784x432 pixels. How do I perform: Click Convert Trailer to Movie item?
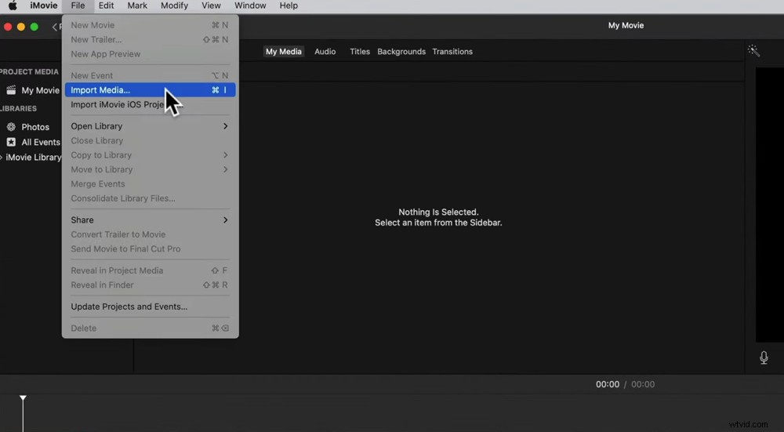[150, 234]
